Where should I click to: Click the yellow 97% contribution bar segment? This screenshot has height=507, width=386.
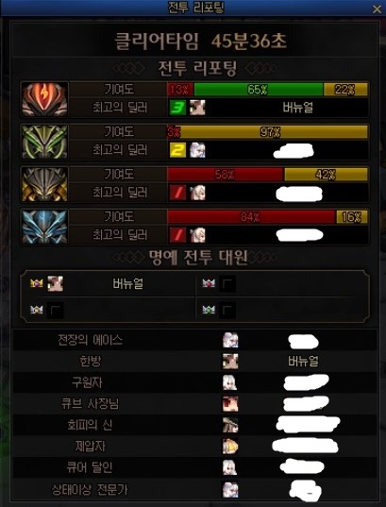[274, 132]
